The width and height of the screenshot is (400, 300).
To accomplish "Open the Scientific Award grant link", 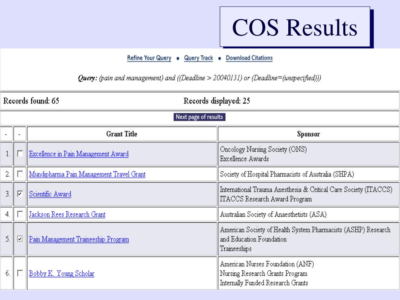I will [50, 194].
